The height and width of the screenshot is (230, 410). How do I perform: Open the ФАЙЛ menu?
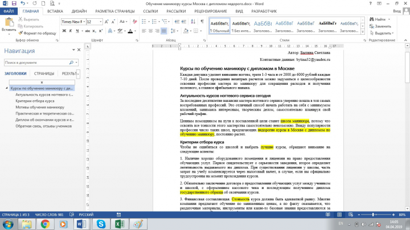point(9,11)
